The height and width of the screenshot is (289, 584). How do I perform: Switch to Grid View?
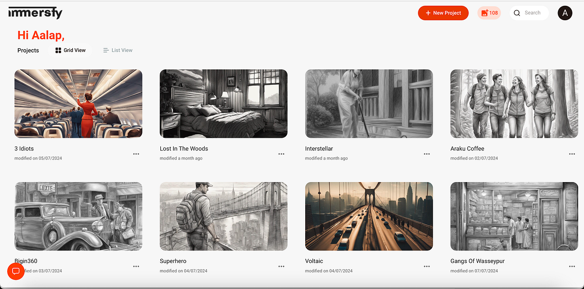[70, 50]
